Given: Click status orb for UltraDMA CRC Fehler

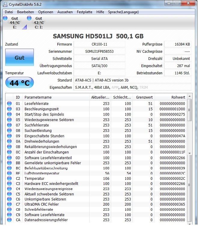Looking at the screenshot, I should 9,204.
